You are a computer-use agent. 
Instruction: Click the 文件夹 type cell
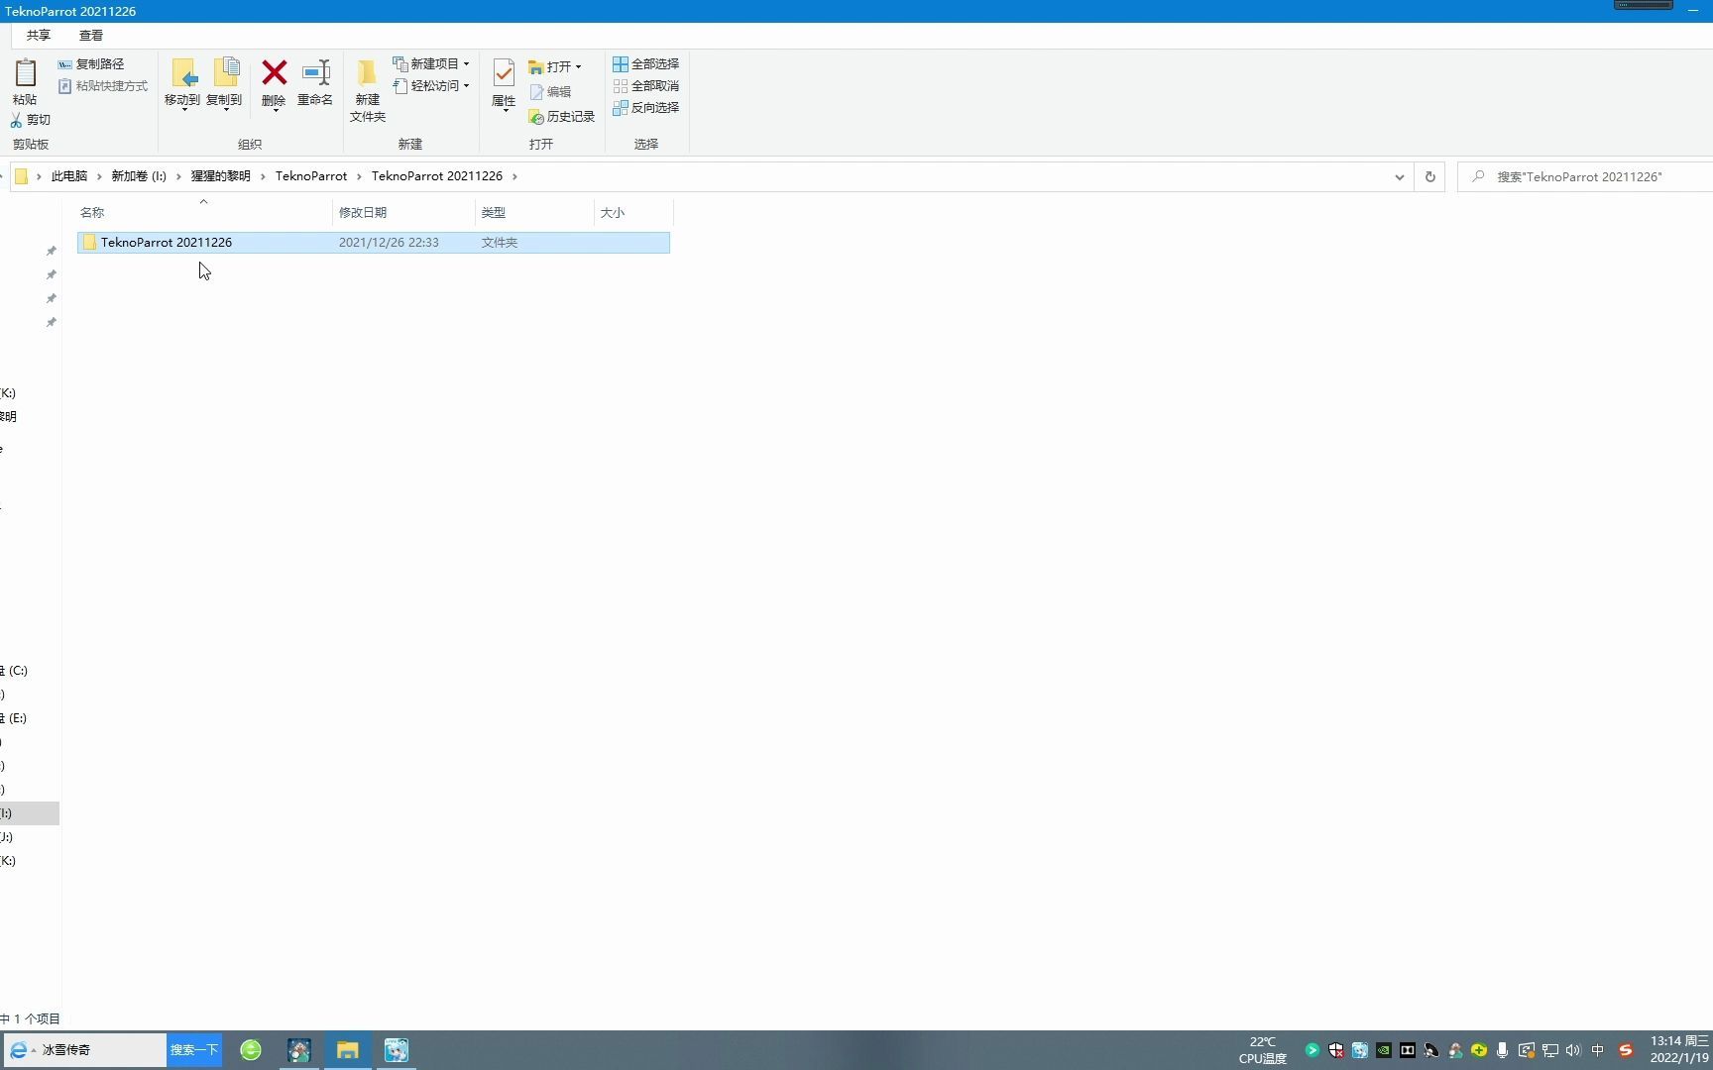click(500, 243)
